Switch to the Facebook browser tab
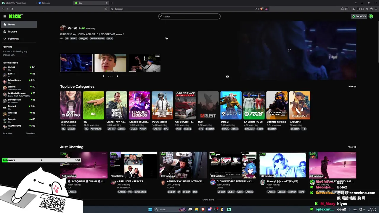This screenshot has width=379, height=213. pos(54,3)
